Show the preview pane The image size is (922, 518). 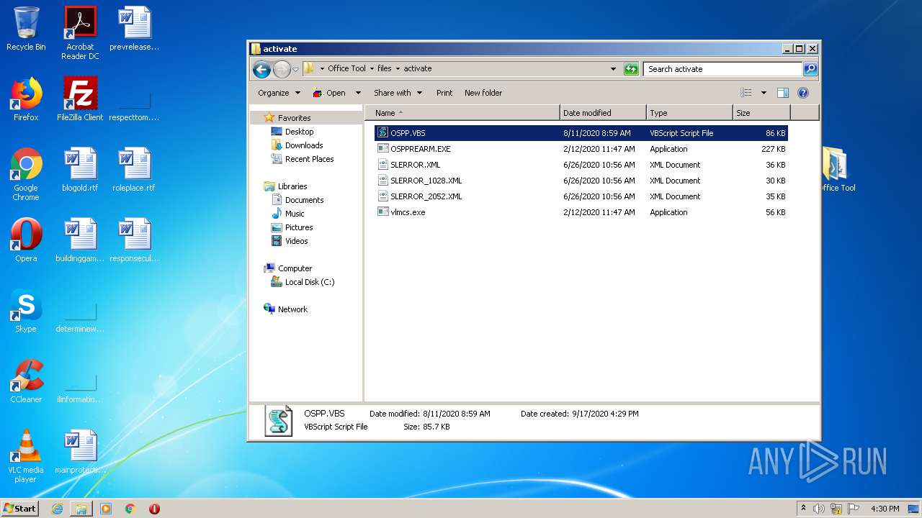[x=783, y=93]
